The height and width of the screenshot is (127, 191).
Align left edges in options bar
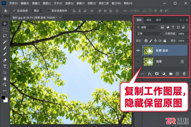[x=74, y=11]
